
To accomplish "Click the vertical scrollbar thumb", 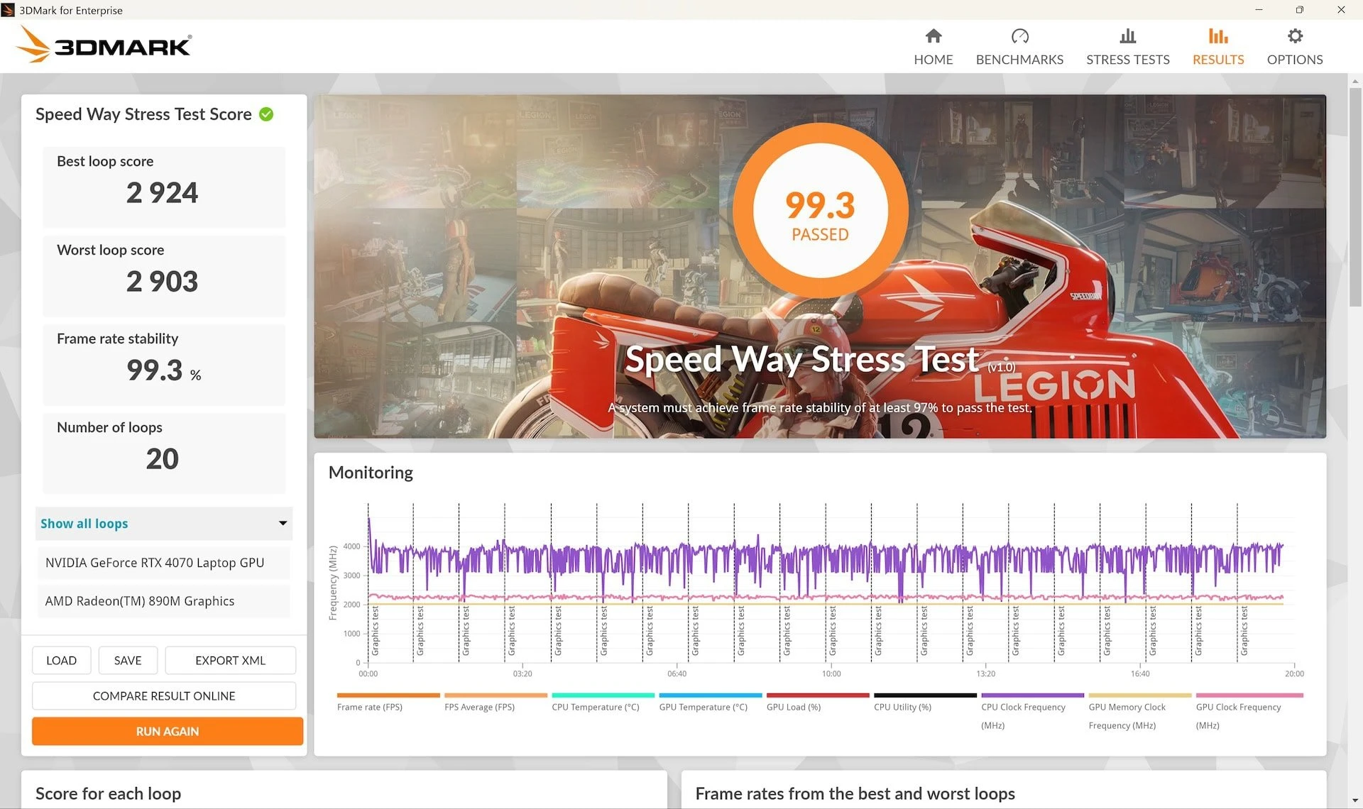I will pos(1355,197).
